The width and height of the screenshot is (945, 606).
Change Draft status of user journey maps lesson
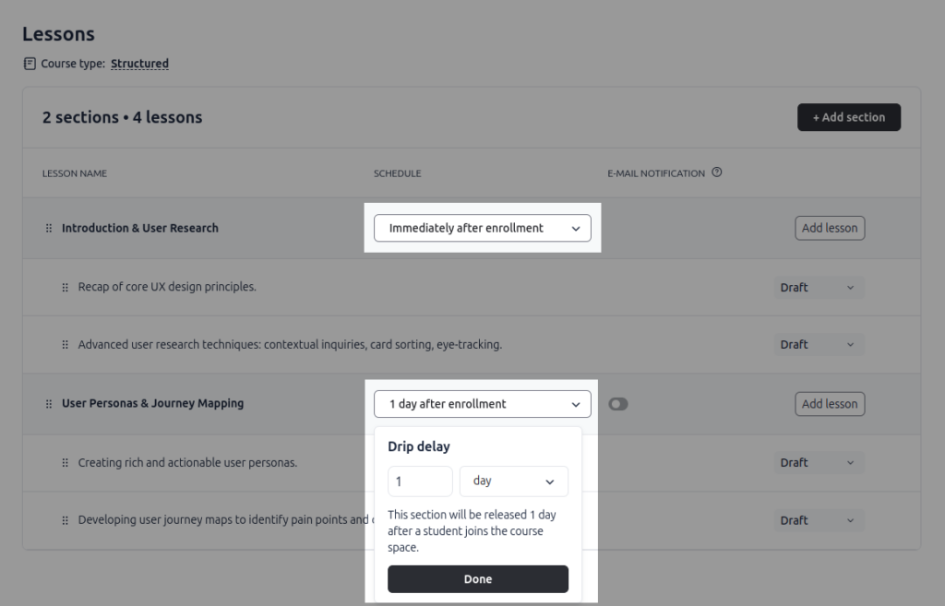tap(819, 519)
